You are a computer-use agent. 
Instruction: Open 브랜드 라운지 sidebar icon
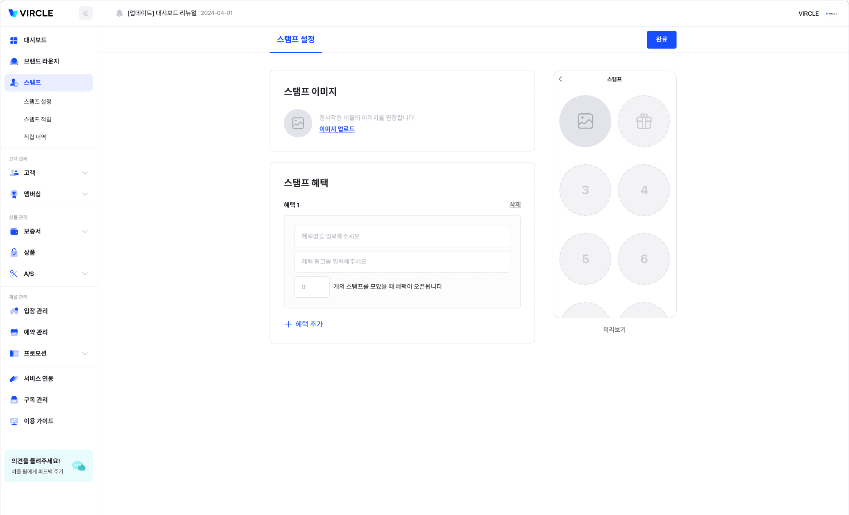click(14, 62)
